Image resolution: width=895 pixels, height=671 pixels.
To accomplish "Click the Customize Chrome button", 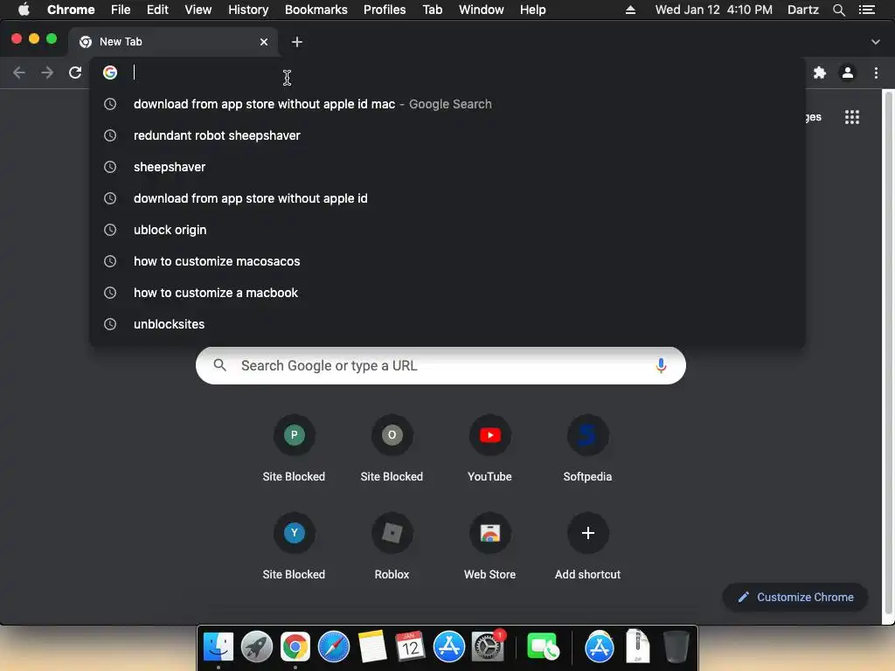I will 795,598.
